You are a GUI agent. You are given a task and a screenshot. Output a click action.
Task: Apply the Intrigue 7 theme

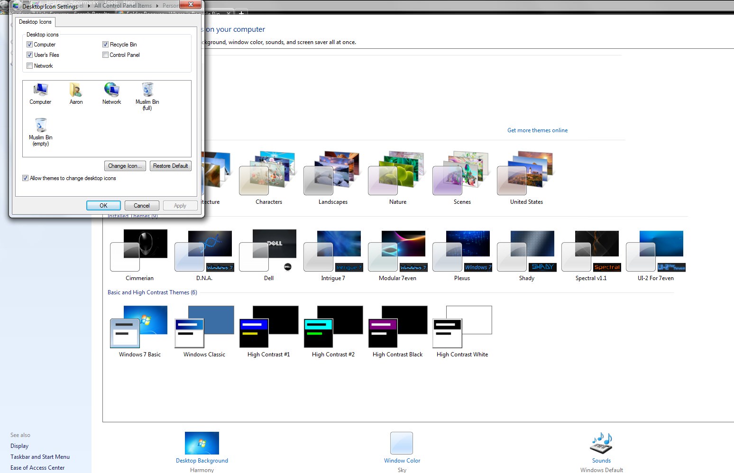(333, 255)
